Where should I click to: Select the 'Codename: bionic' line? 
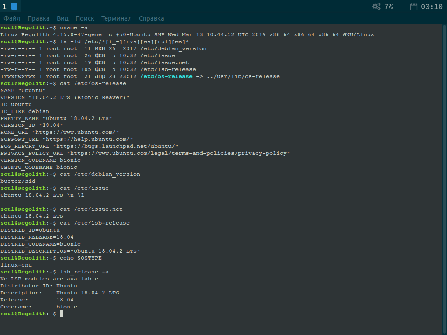39,307
